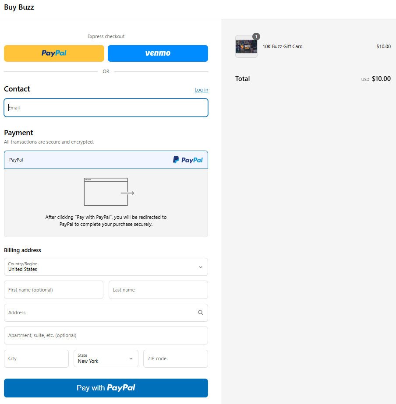Viewport: 396px width, 404px height.
Task: Click the PayPal logo in payment row
Action: coord(187,160)
